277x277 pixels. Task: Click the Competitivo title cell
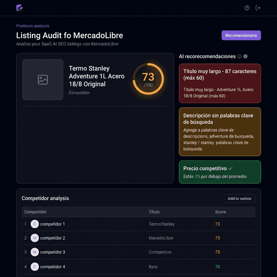coord(160,252)
